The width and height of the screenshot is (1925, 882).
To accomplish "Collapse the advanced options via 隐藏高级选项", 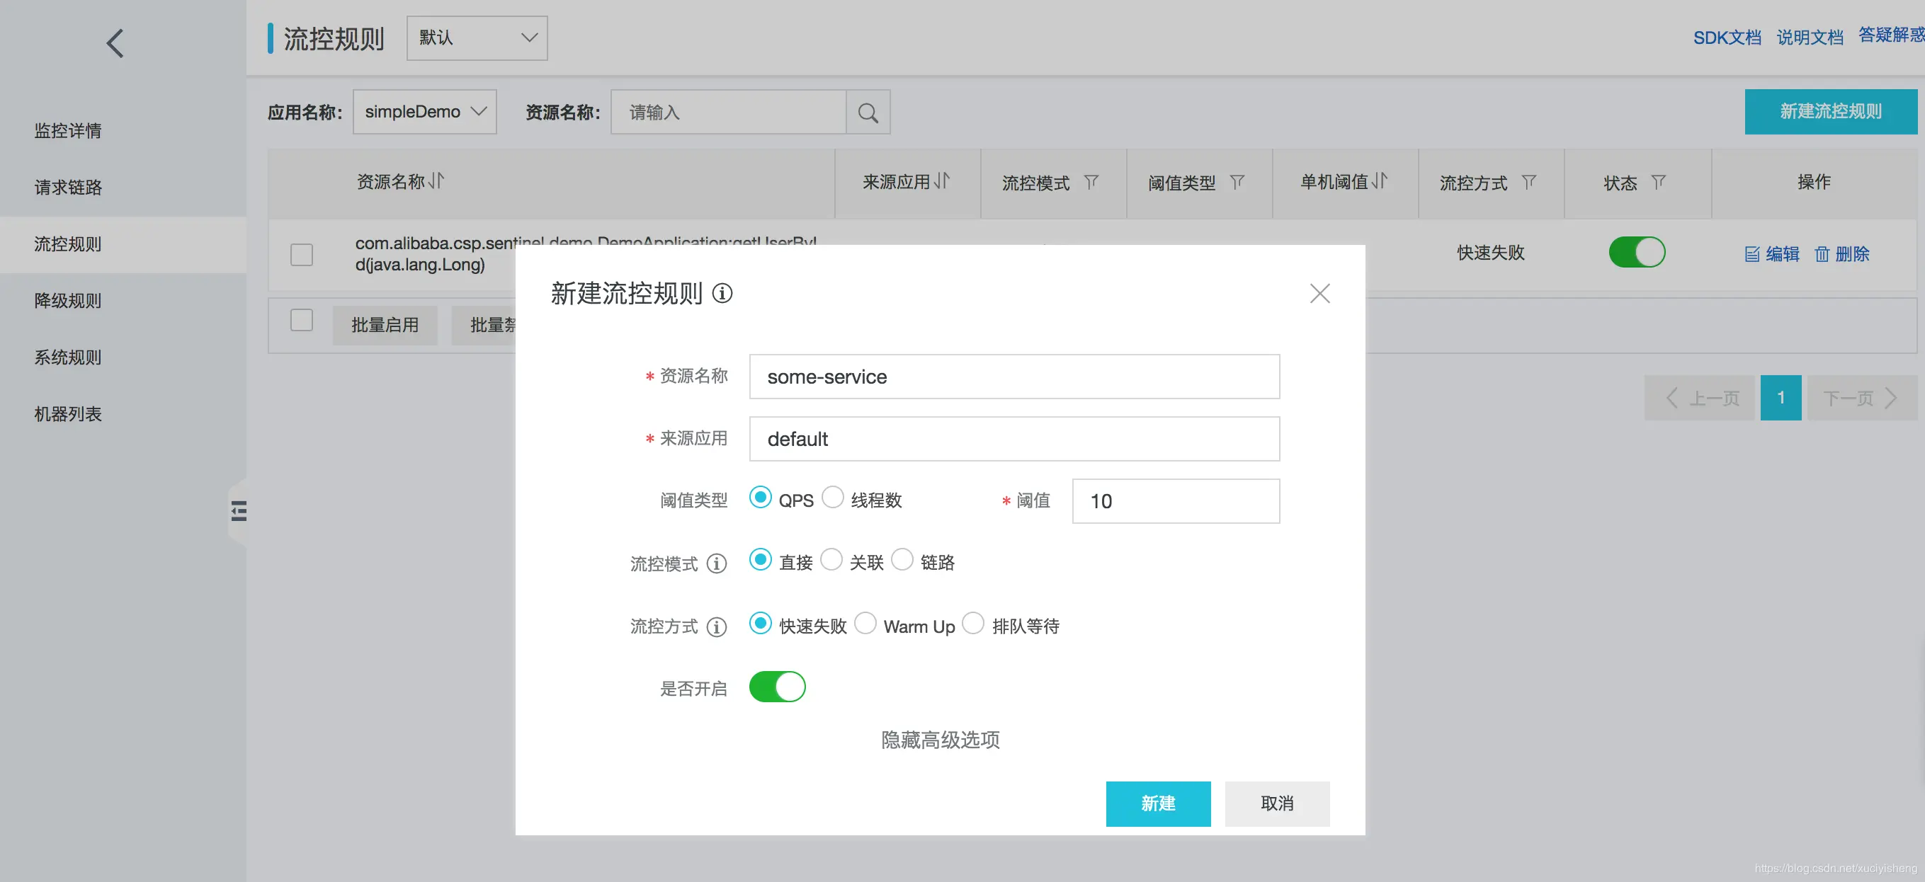I will (x=940, y=740).
